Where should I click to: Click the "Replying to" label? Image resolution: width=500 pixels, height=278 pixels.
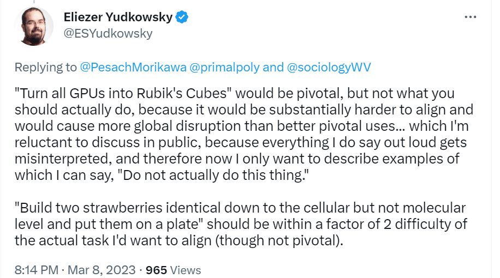(46, 67)
